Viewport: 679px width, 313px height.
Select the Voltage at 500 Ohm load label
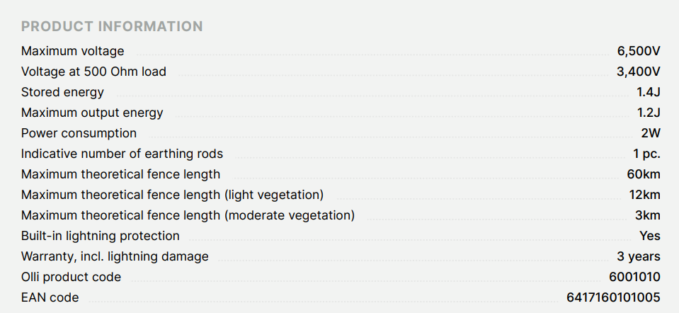pos(93,72)
